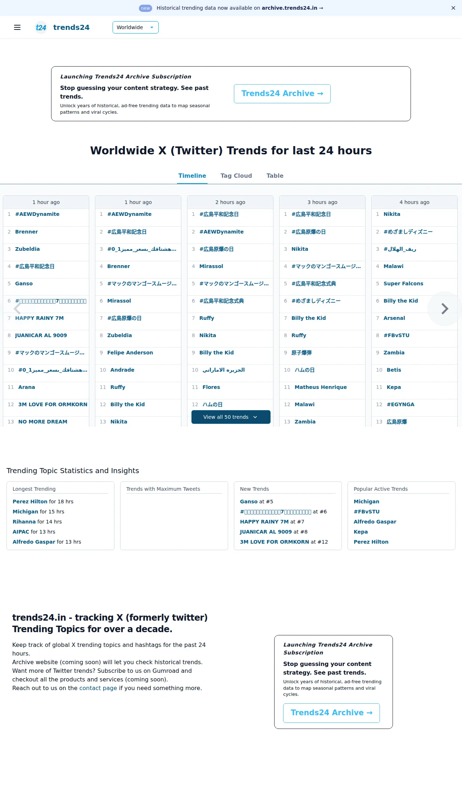Screen dimensions: 462x798
Task: Go to previous timeline columns arrow
Action: click(17, 309)
